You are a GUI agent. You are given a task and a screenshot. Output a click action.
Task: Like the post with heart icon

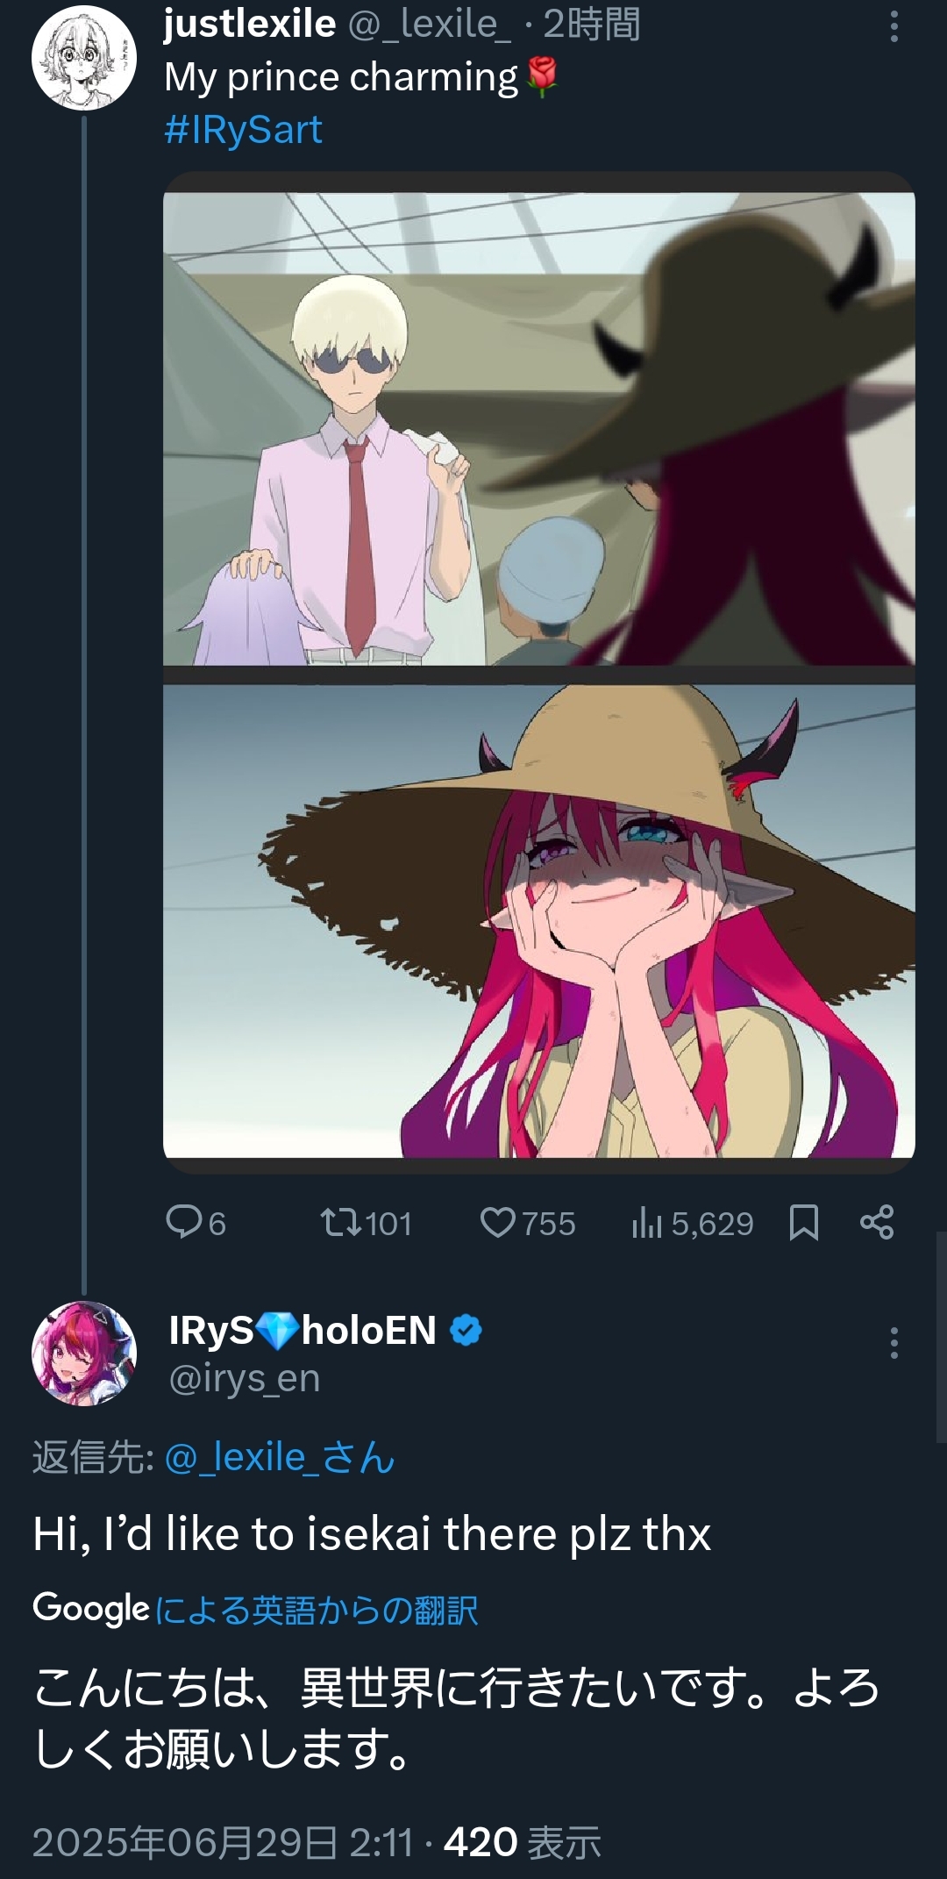[x=498, y=1223]
